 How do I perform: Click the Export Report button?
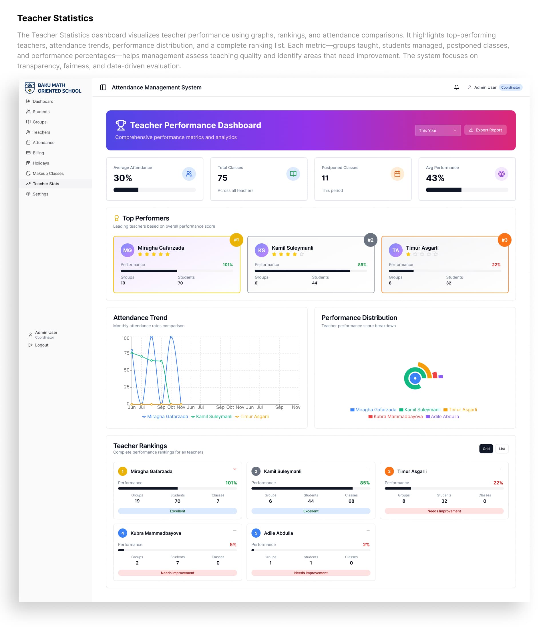pos(485,130)
